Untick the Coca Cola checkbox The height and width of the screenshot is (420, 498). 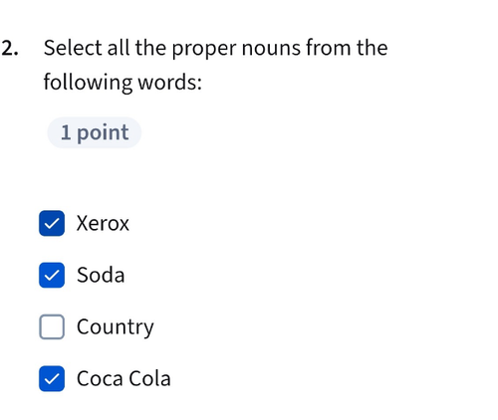click(52, 378)
